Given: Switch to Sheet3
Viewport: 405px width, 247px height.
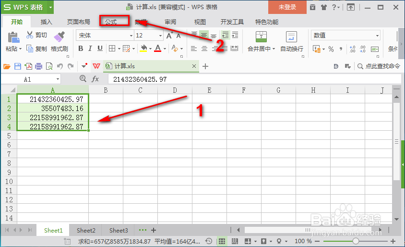Looking at the screenshot, I should [x=119, y=230].
